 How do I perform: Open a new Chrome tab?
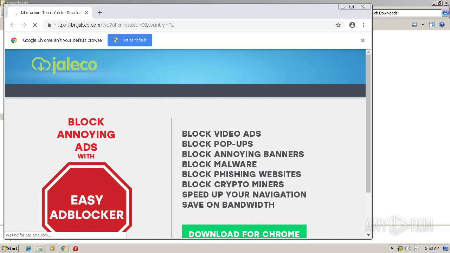[x=100, y=13]
